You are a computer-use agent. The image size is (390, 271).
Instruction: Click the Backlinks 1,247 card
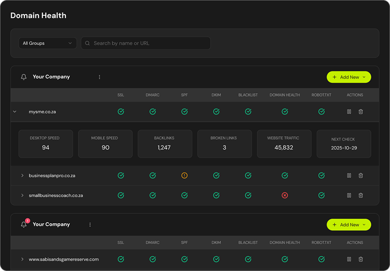pos(165,144)
